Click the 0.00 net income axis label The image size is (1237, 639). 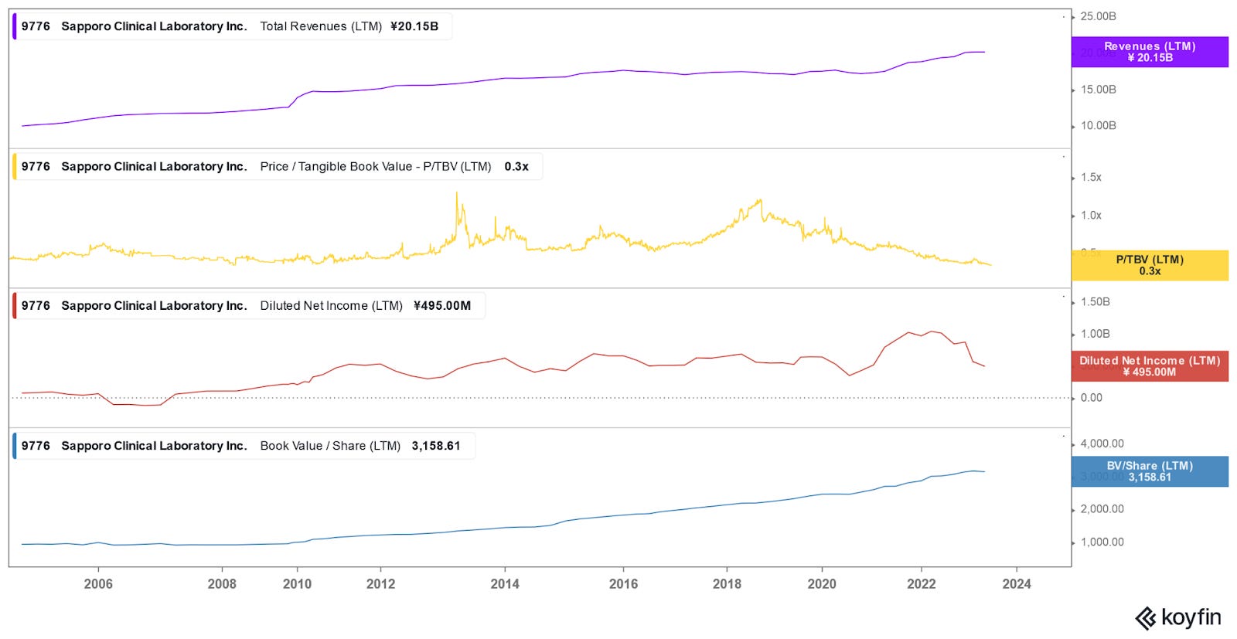click(1091, 398)
